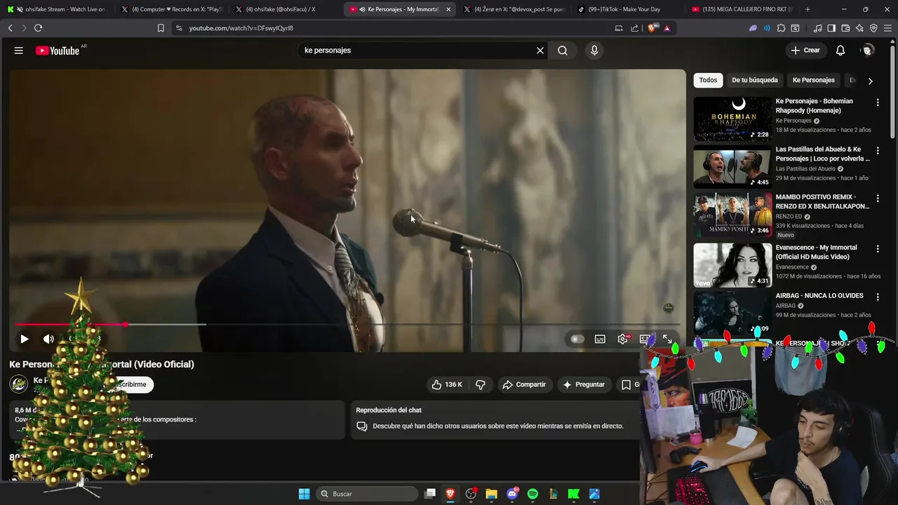Image resolution: width=898 pixels, height=505 pixels.
Task: Switch to Computer Records en X tab
Action: click(172, 9)
